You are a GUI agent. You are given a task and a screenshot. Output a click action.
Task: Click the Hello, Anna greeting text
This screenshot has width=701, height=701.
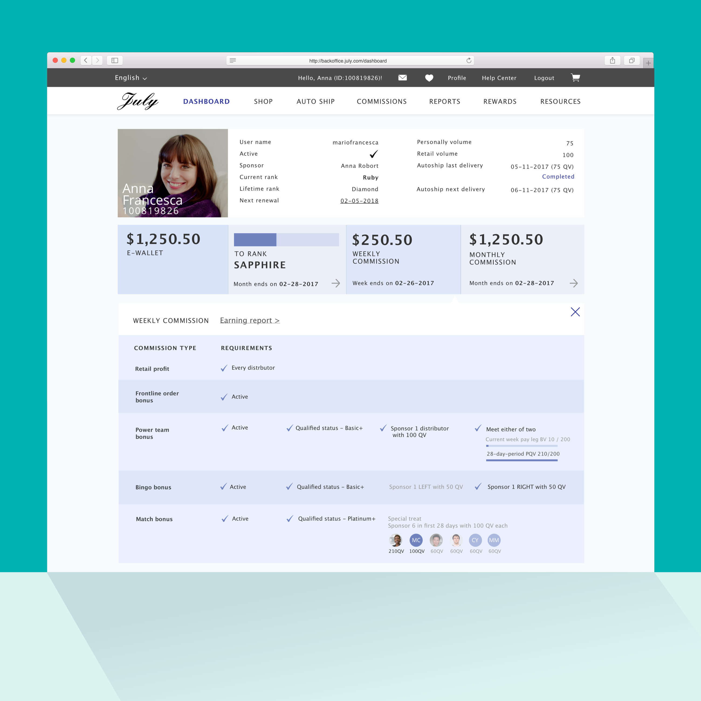pyautogui.click(x=340, y=78)
